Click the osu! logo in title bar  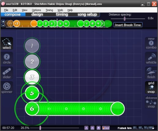pos(3,4)
